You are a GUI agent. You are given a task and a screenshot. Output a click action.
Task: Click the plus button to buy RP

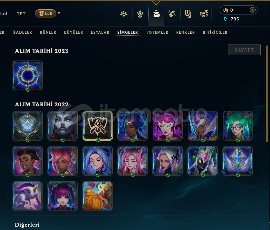point(252,10)
